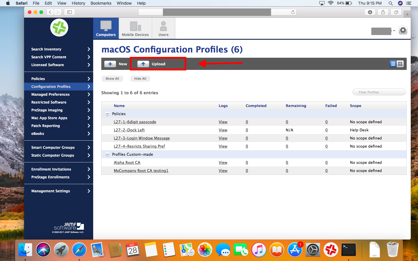Open MyCompany Root CA testing1 profile

click(141, 171)
